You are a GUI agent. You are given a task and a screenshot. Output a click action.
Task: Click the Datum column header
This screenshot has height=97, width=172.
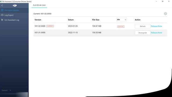coord(71,20)
